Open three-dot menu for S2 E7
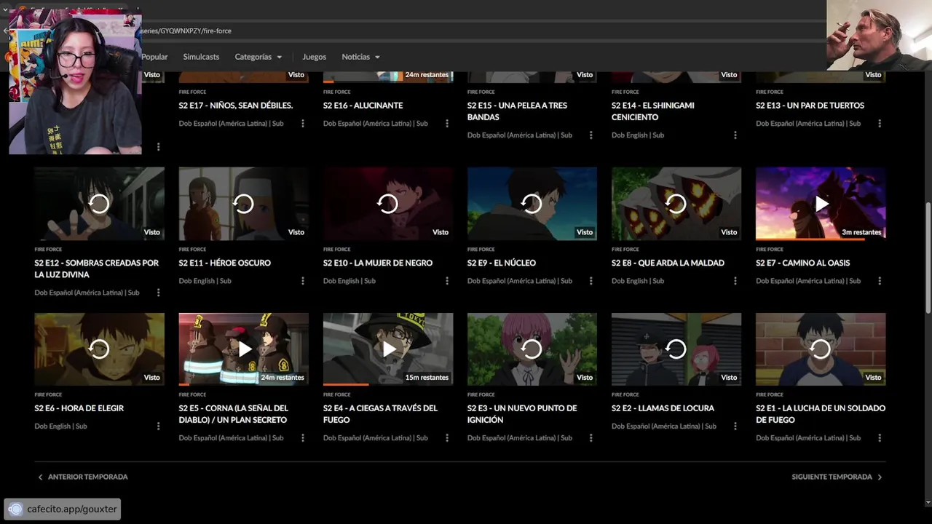 880,281
